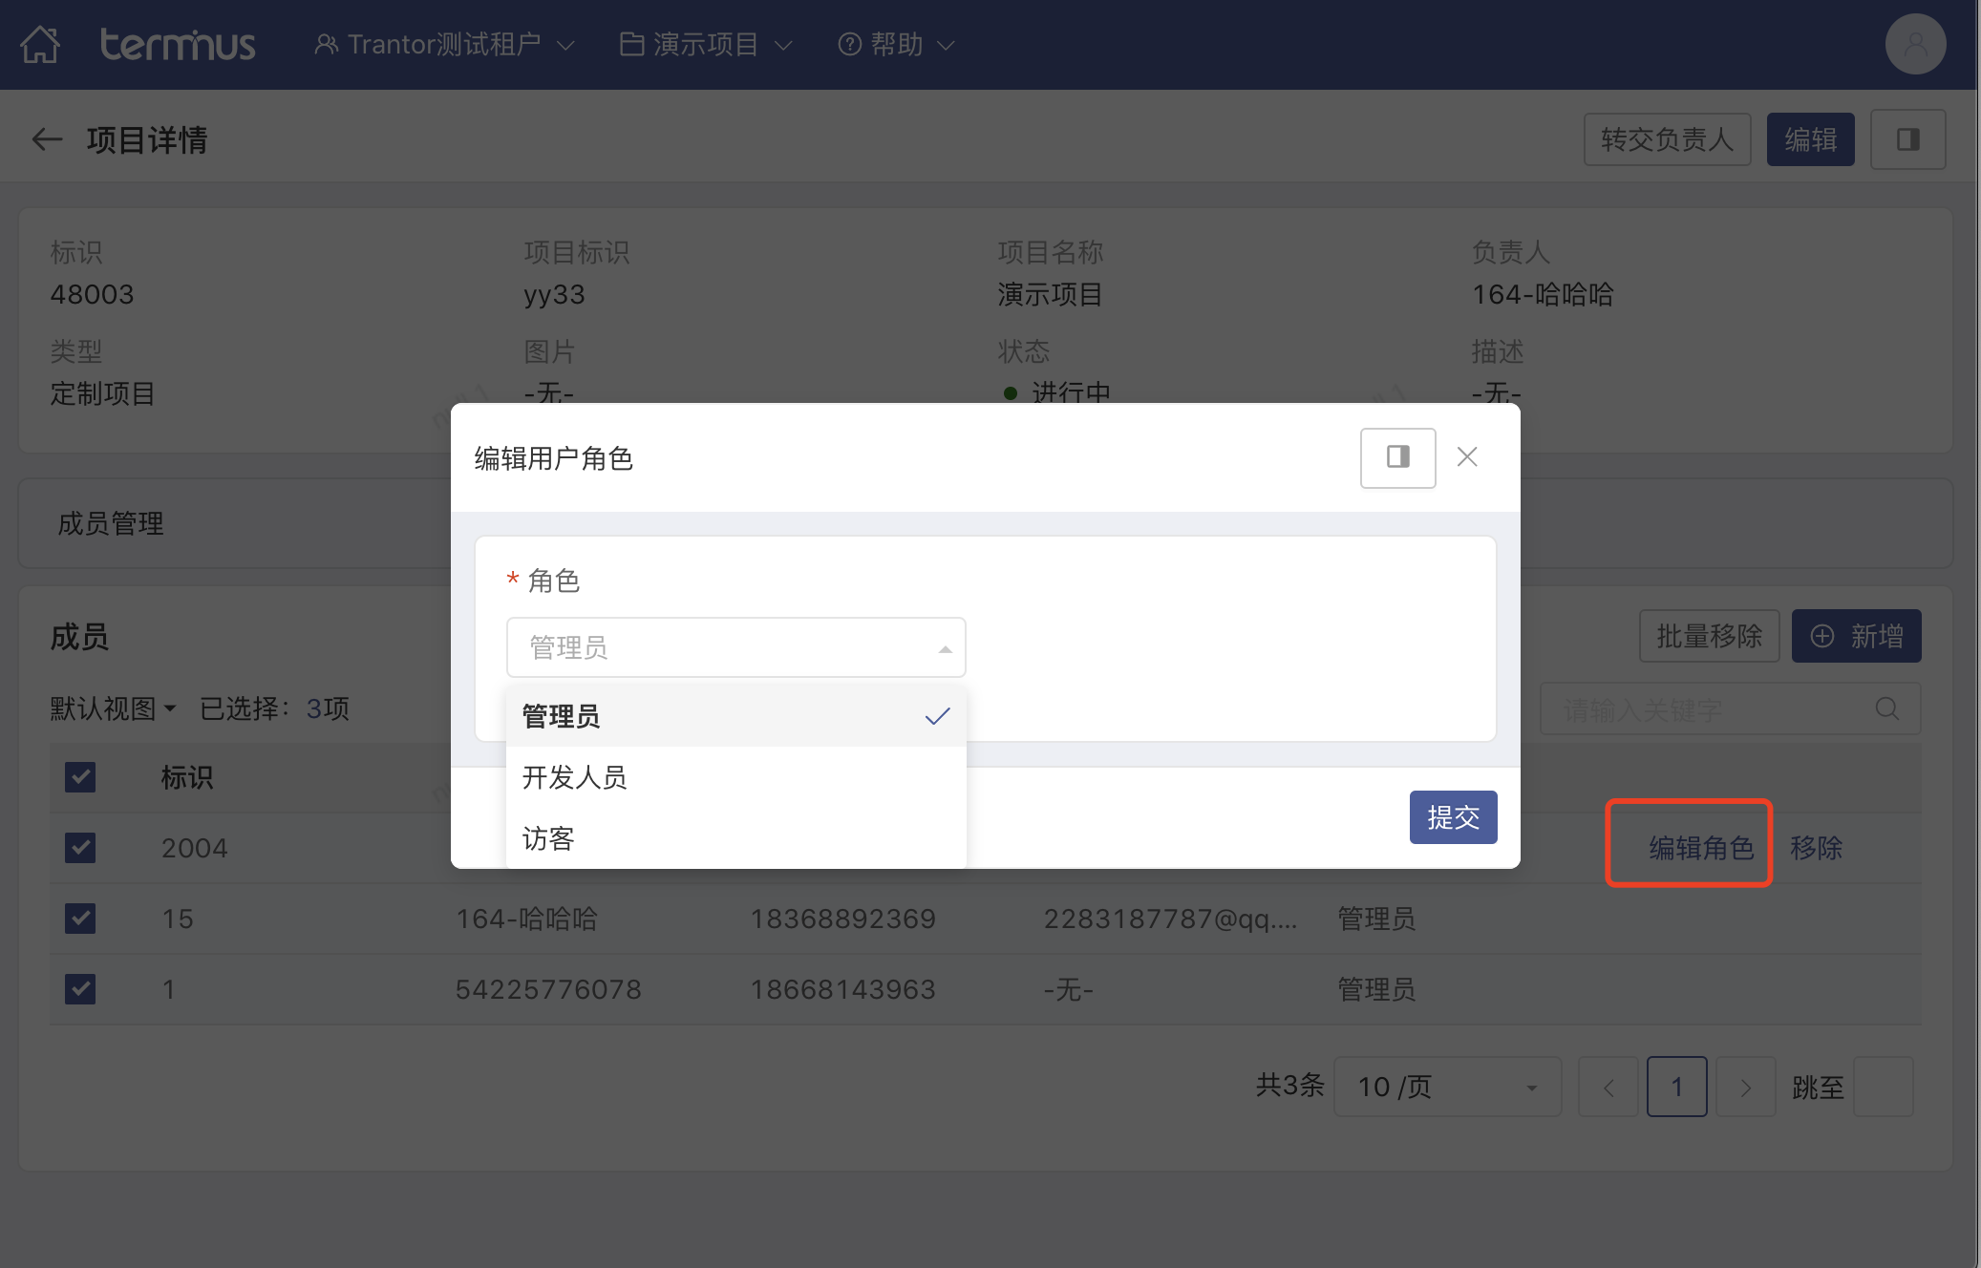Close the 编辑用户角色 dialog
The height and width of the screenshot is (1268, 1981).
coord(1467,457)
